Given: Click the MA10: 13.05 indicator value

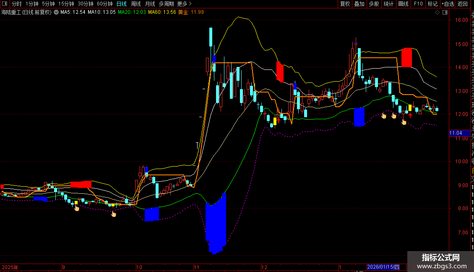Looking at the screenshot, I should coord(102,12).
